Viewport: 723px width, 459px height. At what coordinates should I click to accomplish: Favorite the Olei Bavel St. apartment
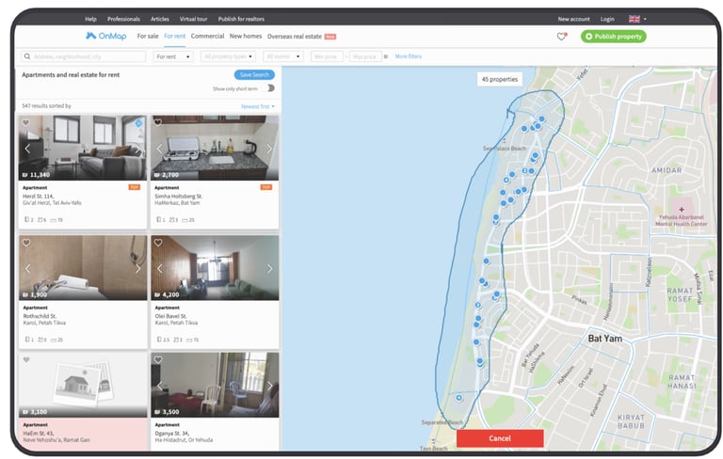[158, 243]
